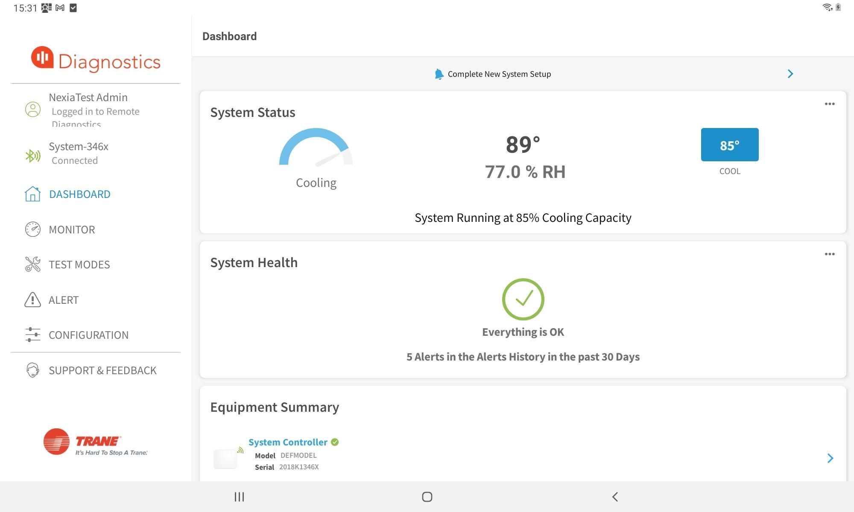Screen dimensions: 854x512
Task: Select the ALERT menu item
Action: 64,300
